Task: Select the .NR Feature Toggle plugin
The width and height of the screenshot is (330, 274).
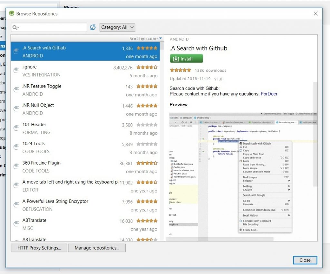Action: (85, 90)
